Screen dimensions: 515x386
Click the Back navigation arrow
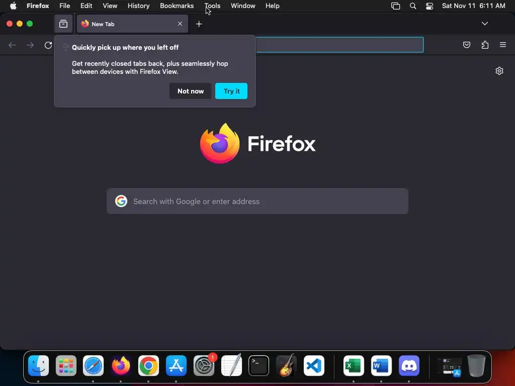click(12, 45)
